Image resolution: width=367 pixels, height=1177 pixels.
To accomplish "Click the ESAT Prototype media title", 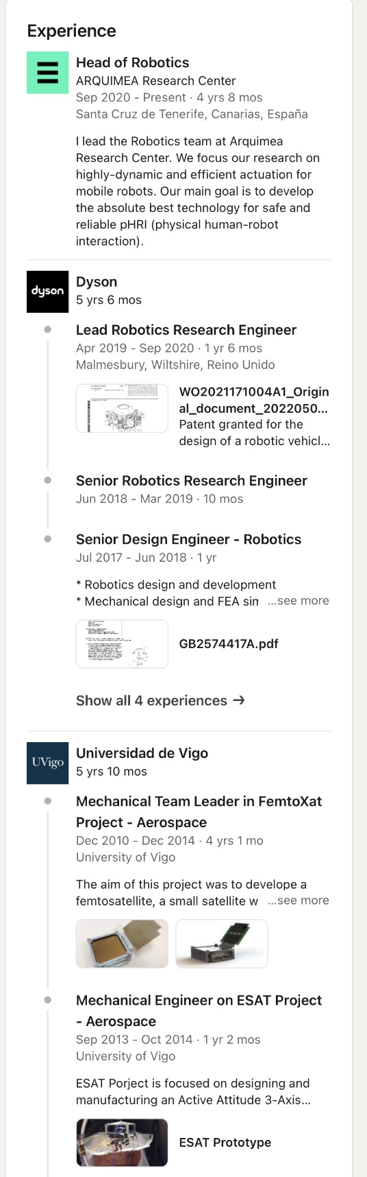I will pyautogui.click(x=225, y=1143).
